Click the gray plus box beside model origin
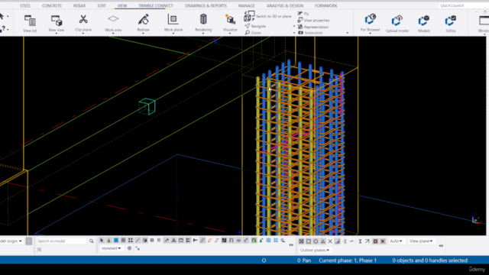Screen dimensions: 489x275 tap(29, 241)
